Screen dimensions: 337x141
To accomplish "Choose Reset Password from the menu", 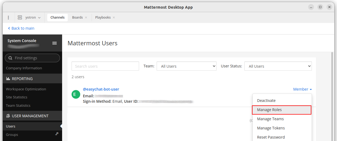I will point(282,137).
